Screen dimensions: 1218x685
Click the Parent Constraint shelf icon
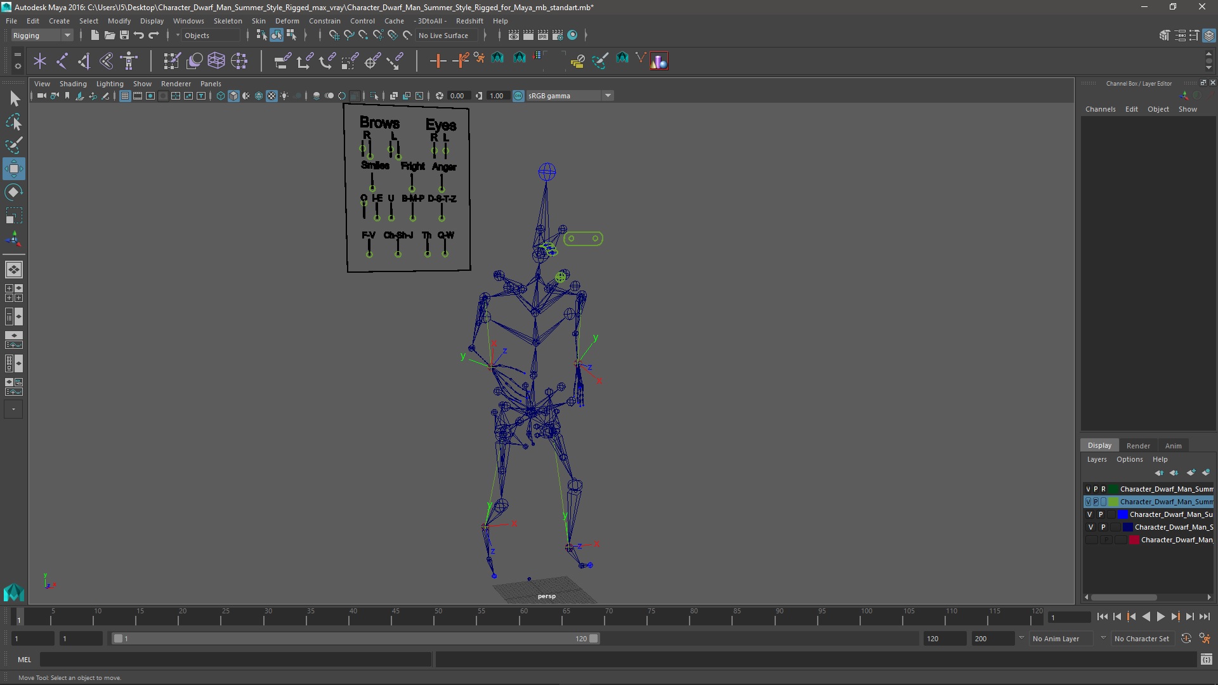tap(282, 61)
